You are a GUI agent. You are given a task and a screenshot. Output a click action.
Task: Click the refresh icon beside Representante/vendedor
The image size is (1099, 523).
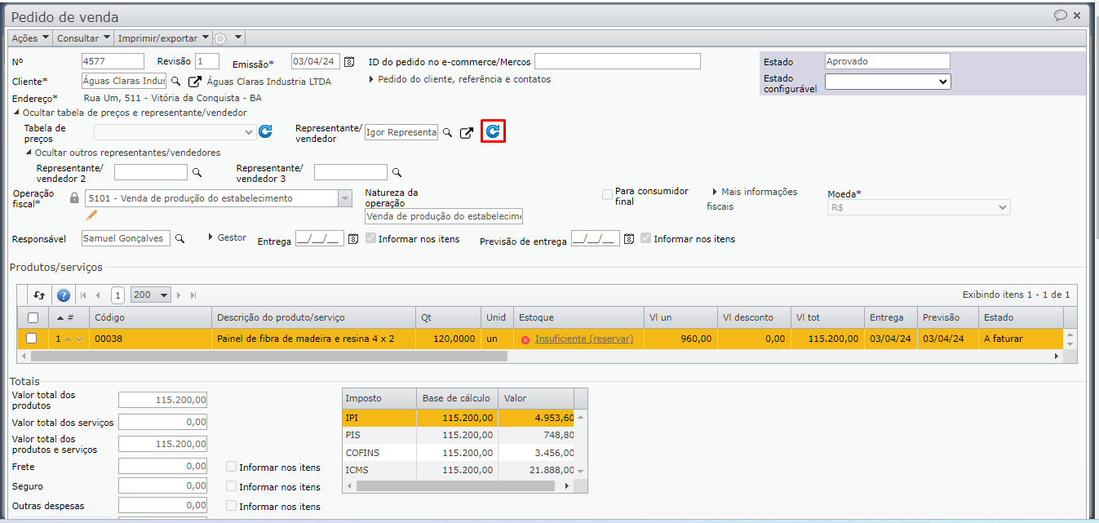[493, 131]
